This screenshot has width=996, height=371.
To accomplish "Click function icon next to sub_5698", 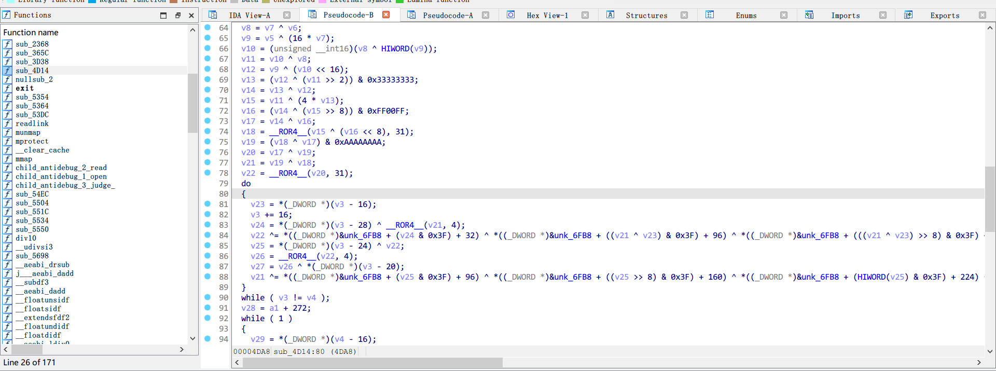I will point(7,256).
